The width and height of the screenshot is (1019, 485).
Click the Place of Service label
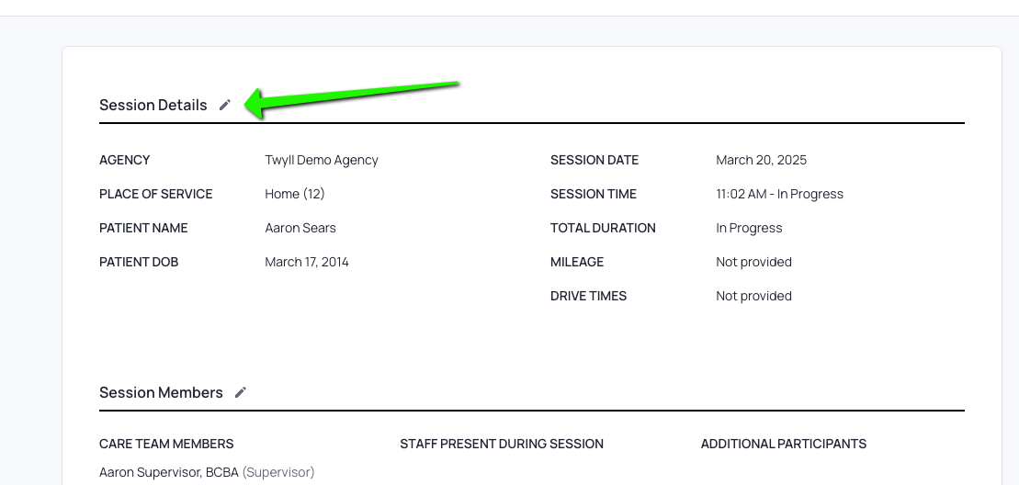(x=156, y=194)
